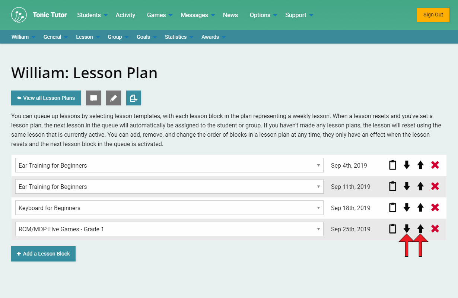Click the export lesson plan icon

click(134, 98)
